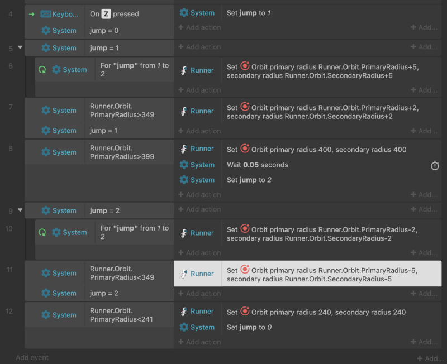
Task: Select the 'PrimaryRadius<241' condition
Action: click(121, 315)
